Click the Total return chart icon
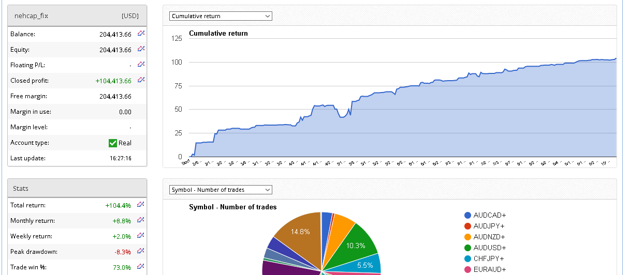 coord(141,205)
